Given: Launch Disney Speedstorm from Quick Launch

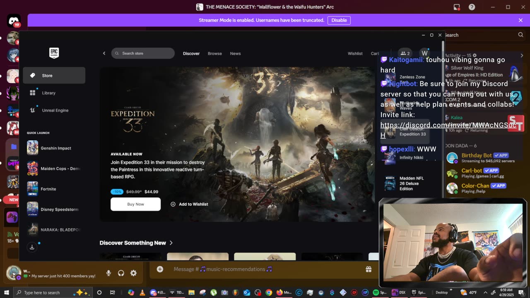Looking at the screenshot, I should [x=54, y=209].
